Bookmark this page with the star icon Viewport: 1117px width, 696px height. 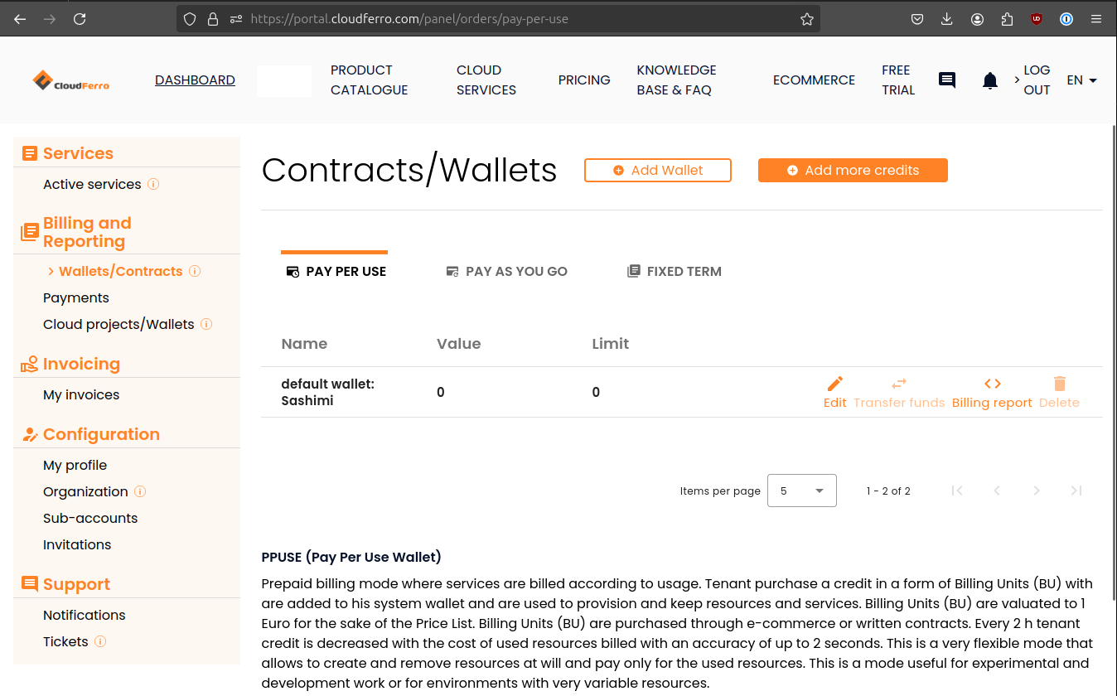pos(807,19)
